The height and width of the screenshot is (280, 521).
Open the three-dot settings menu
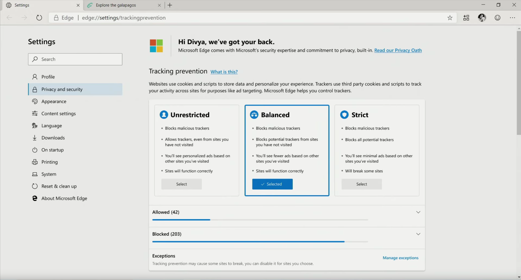point(512,18)
